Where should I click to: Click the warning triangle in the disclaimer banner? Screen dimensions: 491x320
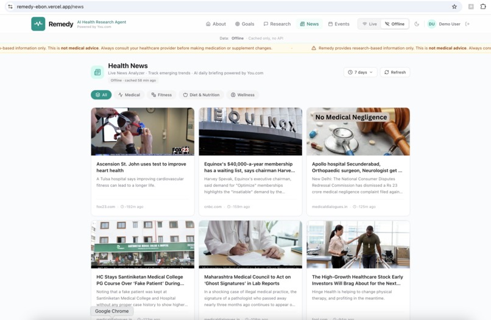314,48
